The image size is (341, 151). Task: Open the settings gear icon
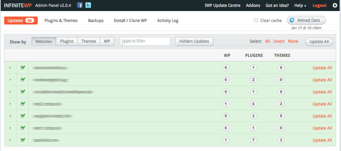(335, 6)
